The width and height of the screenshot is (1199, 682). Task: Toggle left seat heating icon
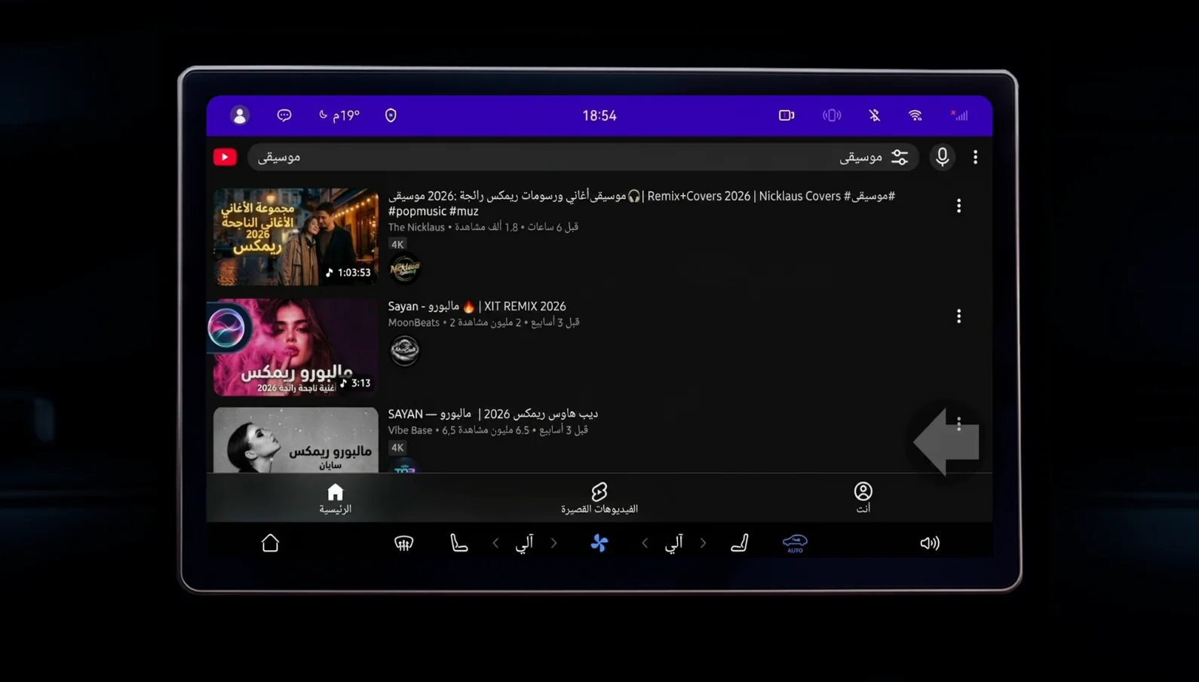458,543
